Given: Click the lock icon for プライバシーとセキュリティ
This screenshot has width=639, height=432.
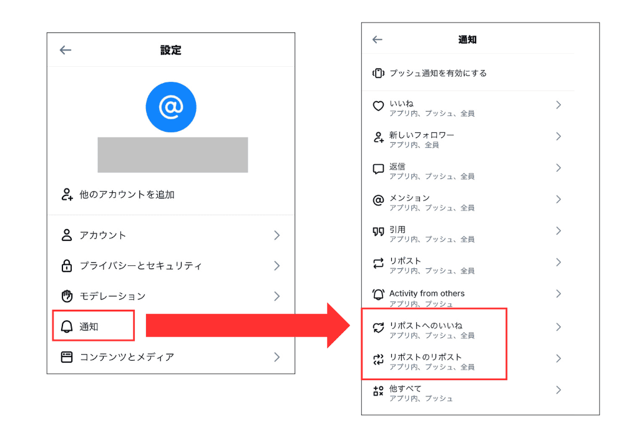Looking at the screenshot, I should (67, 266).
